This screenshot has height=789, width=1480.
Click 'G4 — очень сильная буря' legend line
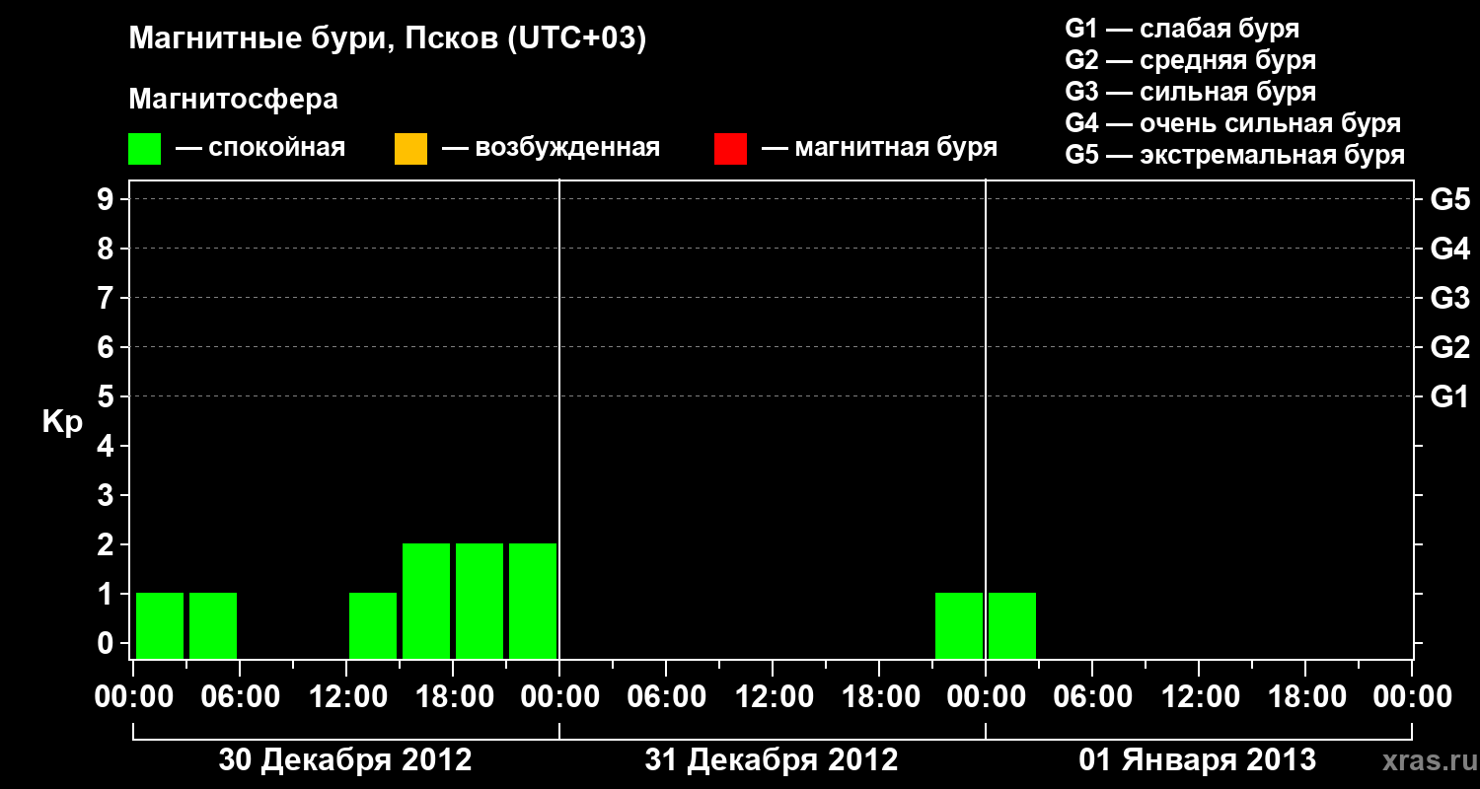1233,123
